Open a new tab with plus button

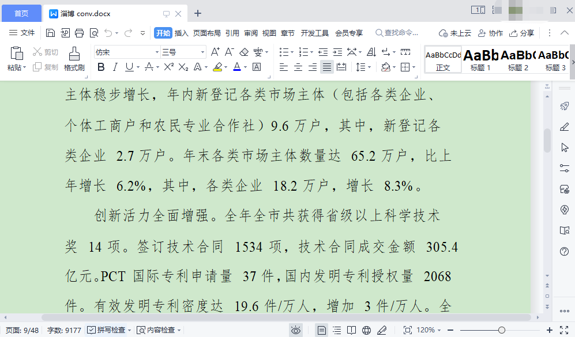click(198, 14)
